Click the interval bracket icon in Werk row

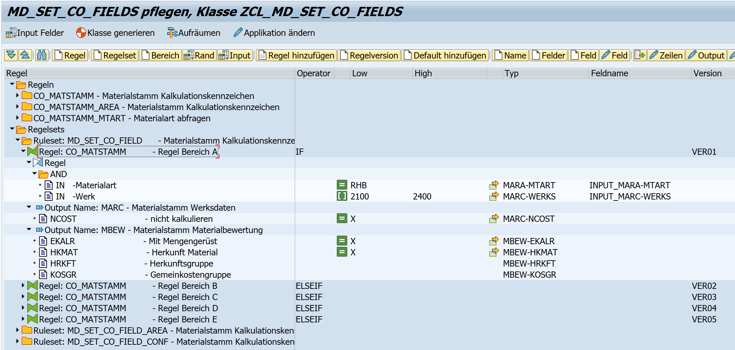(x=342, y=196)
